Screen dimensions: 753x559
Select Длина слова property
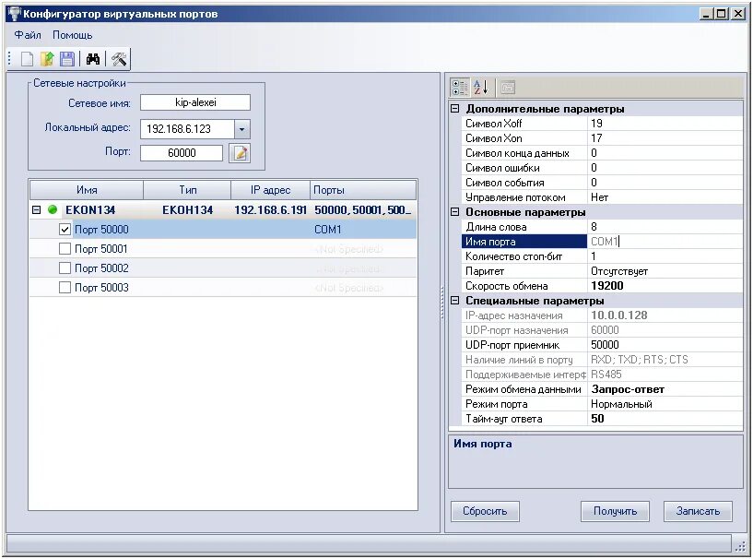(x=602, y=227)
